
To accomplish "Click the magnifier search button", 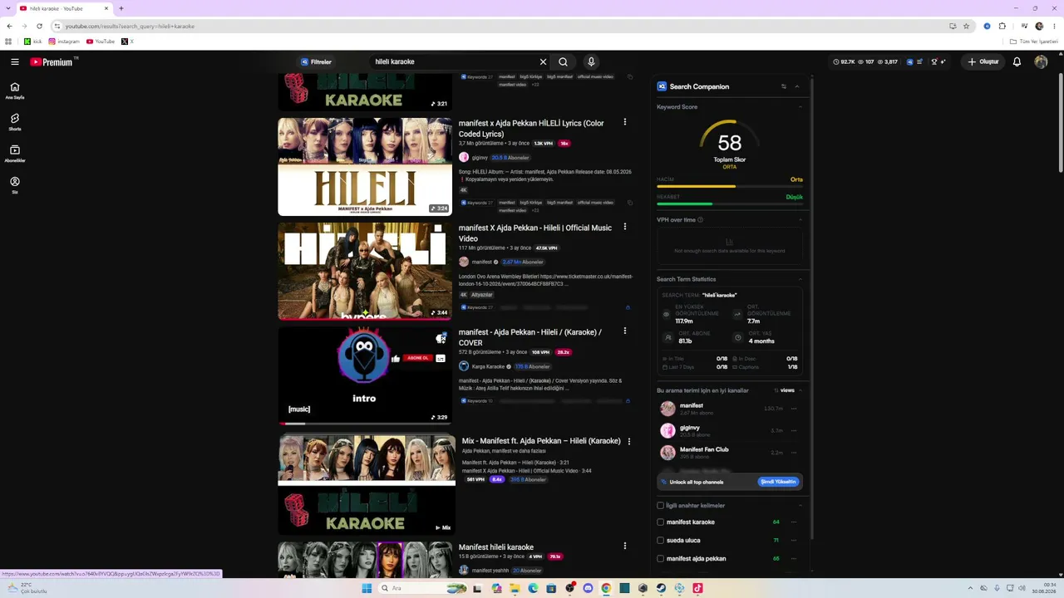I will [563, 61].
